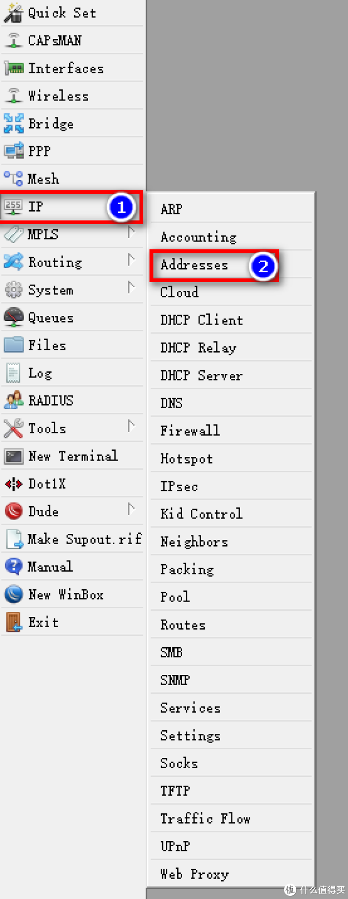Click the Interfaces card icon
Viewport: 348px width, 899px height.
click(13, 68)
